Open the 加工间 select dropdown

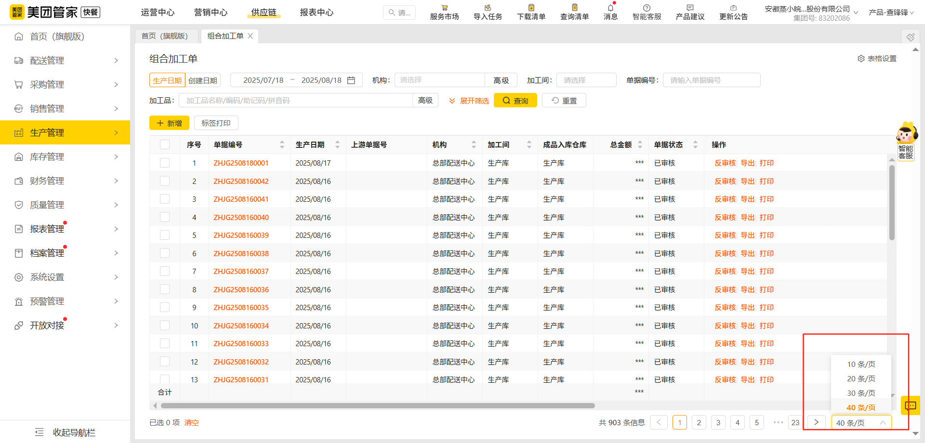pyautogui.click(x=586, y=80)
